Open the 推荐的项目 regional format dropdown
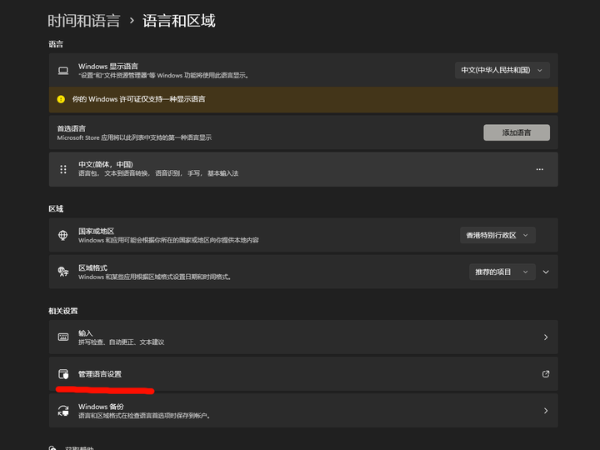This screenshot has height=450, width=600. pyautogui.click(x=502, y=272)
